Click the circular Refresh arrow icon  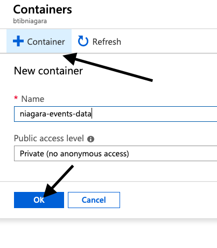[x=83, y=41]
